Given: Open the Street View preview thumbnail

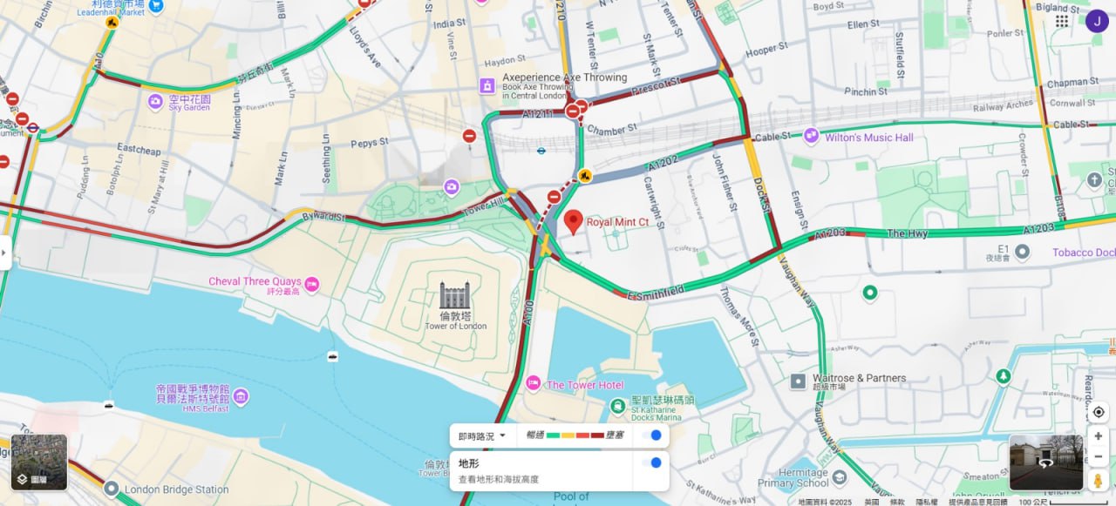Looking at the screenshot, I should (1046, 462).
